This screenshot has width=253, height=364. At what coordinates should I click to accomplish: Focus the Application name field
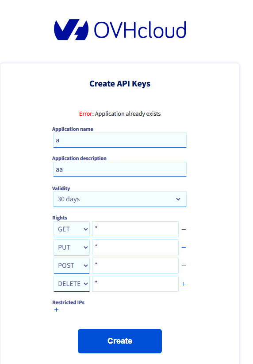(120, 140)
